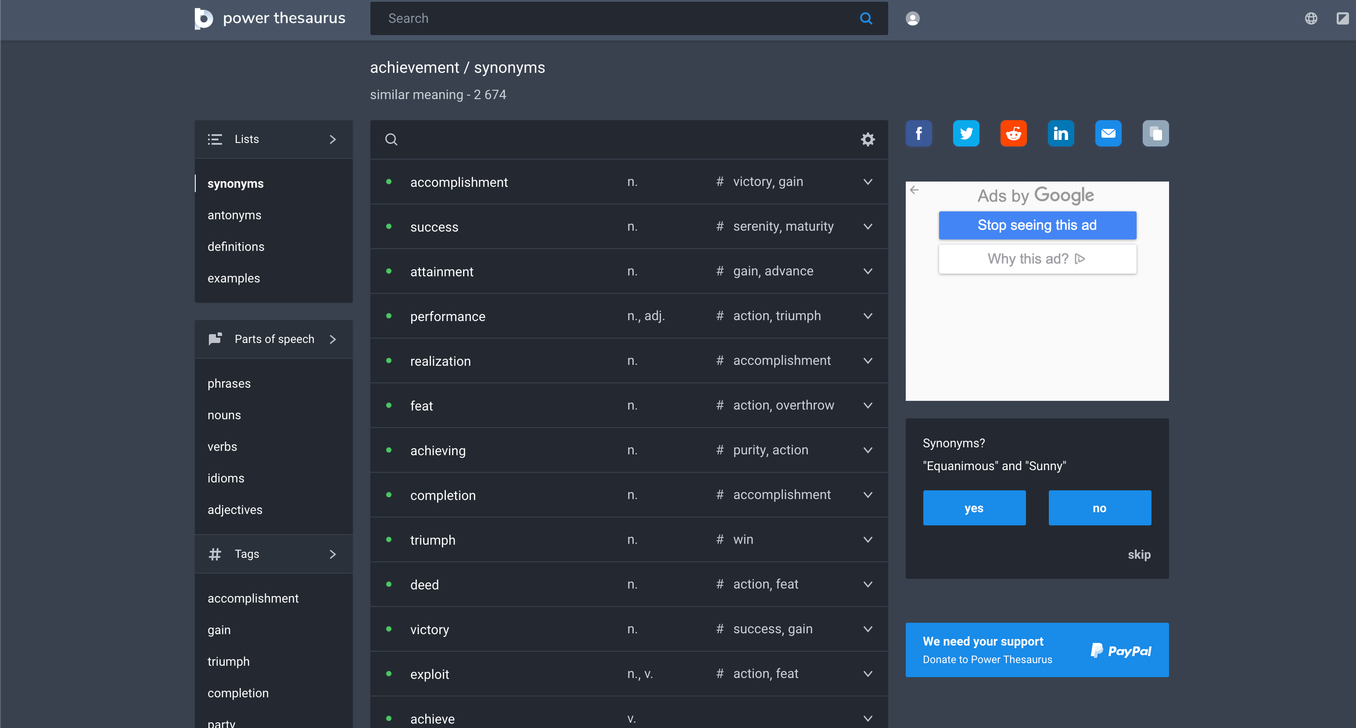Screen dimensions: 1356x728
Task: Click the globe language icon
Action: click(x=1311, y=19)
